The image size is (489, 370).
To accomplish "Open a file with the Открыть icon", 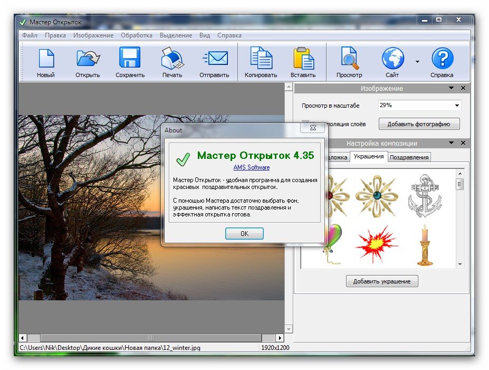I will pyautogui.click(x=88, y=59).
